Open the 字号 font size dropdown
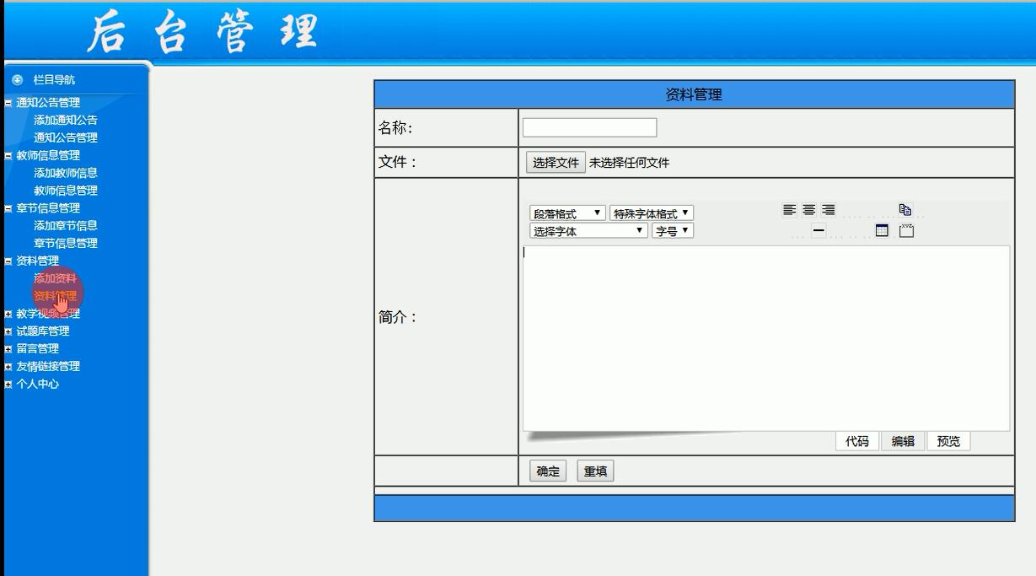Screen dimensions: 1036x576 pyautogui.click(x=673, y=230)
